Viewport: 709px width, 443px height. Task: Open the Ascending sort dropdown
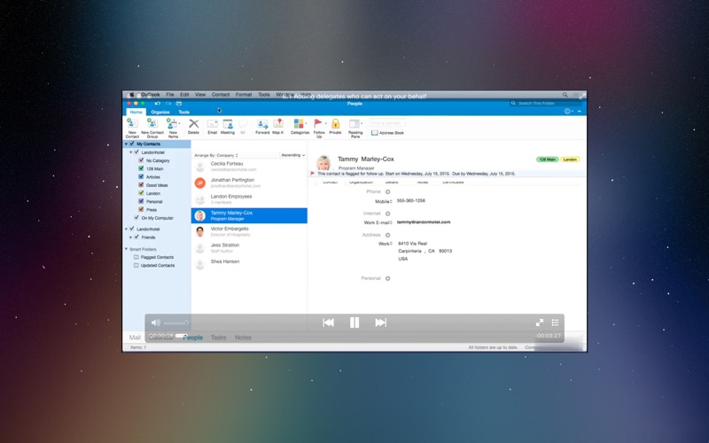pyautogui.click(x=293, y=155)
